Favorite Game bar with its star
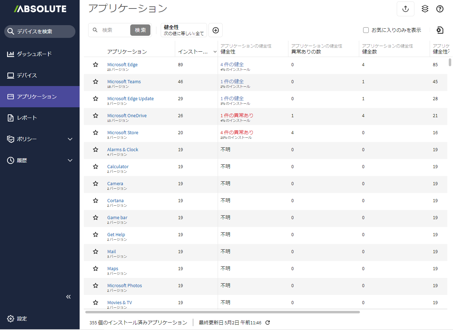 pos(96,218)
